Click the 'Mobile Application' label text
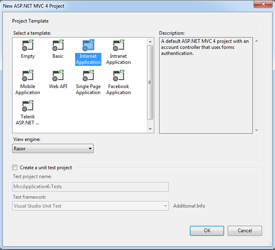The height and width of the screenshot is (250, 275). click(x=27, y=90)
